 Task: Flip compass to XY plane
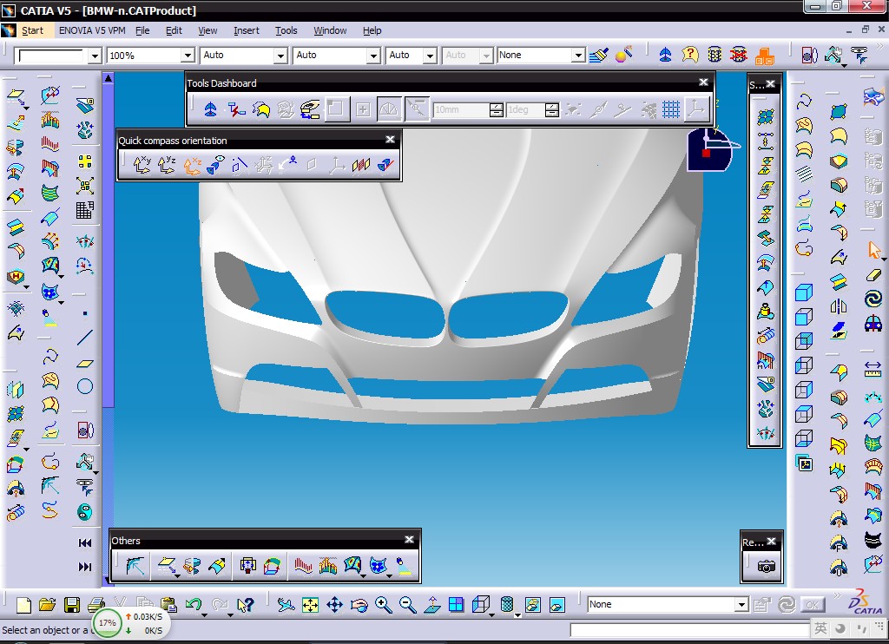pos(142,165)
